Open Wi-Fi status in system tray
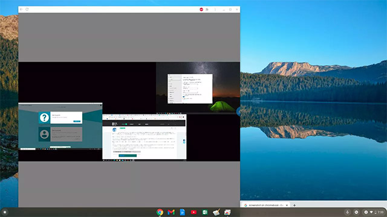Viewport: 387px width, 217px height. pyautogui.click(x=371, y=212)
